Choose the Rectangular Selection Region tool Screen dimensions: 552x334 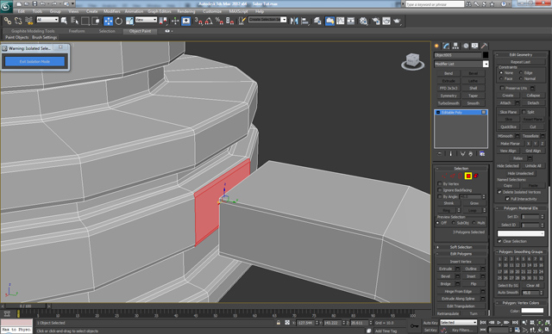click(85, 21)
